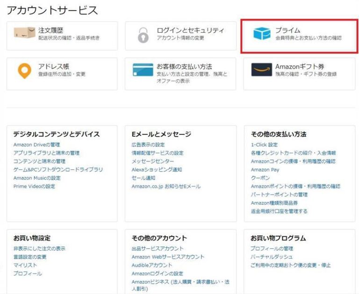Click 支払い方法と設定の管理 description text
Screen dimensions: 359x294
(x=192, y=77)
